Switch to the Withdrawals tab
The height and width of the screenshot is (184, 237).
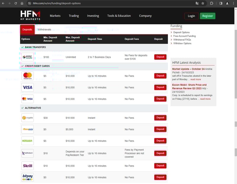[x=44, y=30]
